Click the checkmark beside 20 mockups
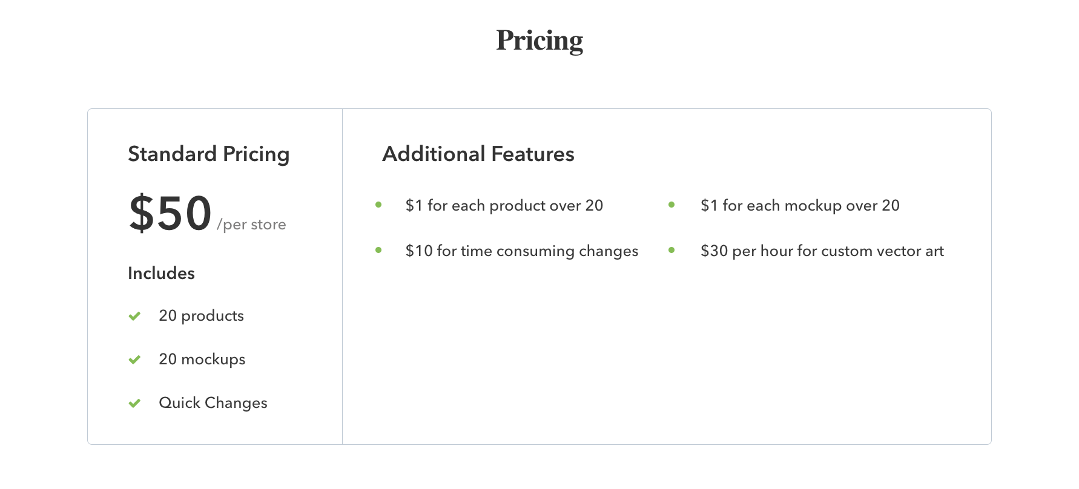Image resolution: width=1079 pixels, height=489 pixels. point(134,359)
